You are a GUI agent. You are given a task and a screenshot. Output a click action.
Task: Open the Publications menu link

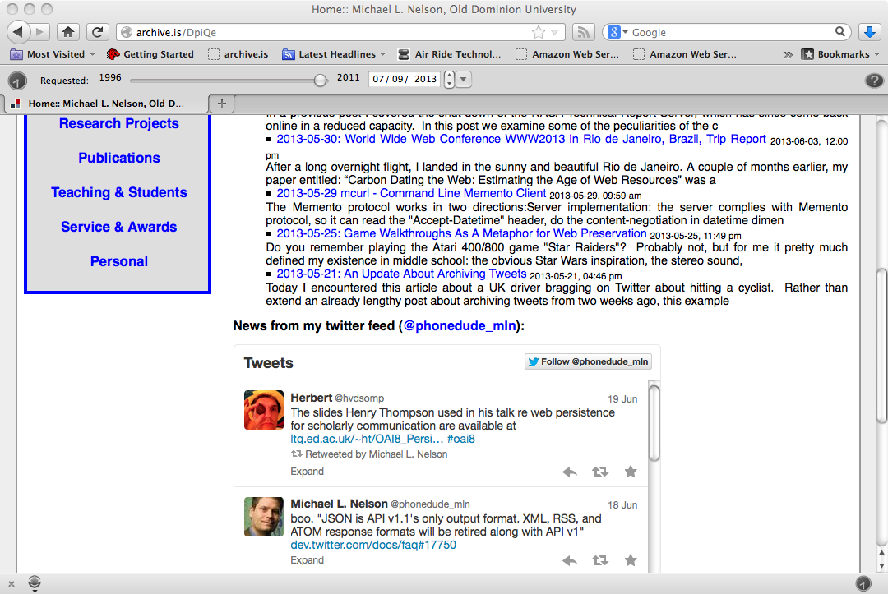[119, 158]
